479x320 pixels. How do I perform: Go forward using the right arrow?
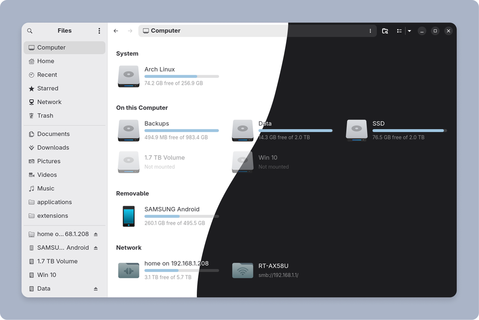(x=130, y=31)
